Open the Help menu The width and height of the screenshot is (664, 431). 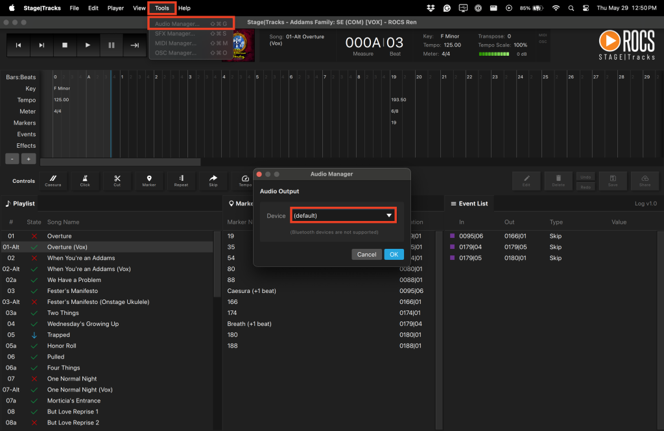point(184,8)
